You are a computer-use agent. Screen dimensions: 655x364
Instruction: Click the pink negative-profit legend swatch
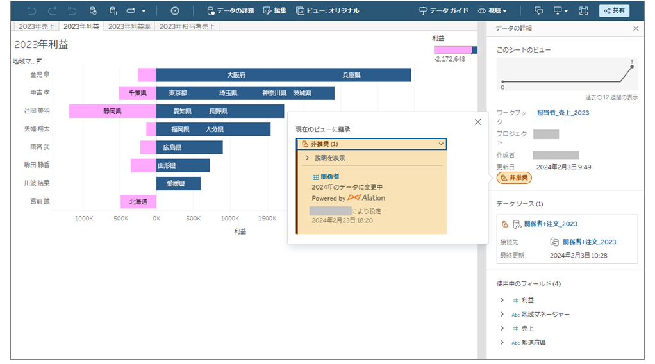[453, 50]
